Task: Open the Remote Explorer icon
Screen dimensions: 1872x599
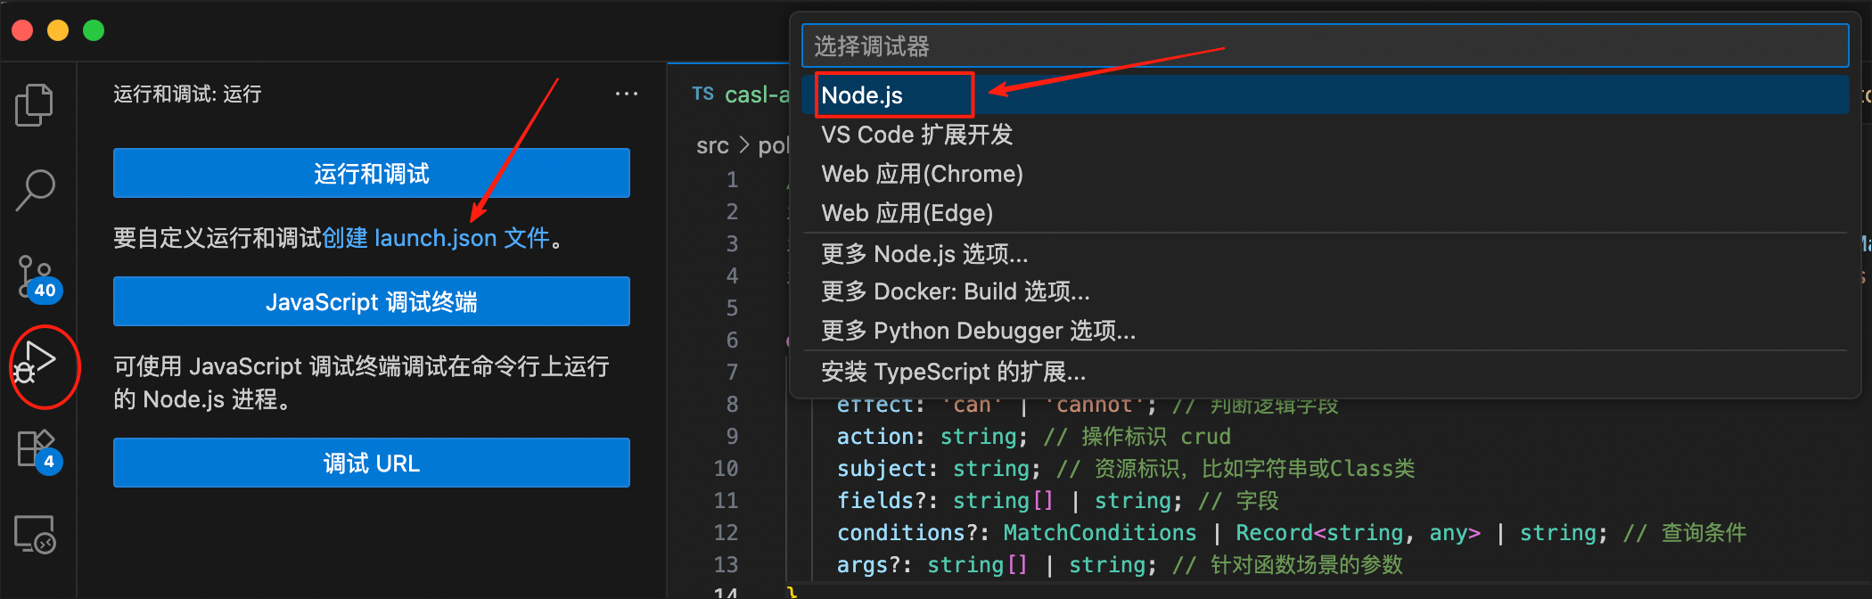Action: coord(36,535)
